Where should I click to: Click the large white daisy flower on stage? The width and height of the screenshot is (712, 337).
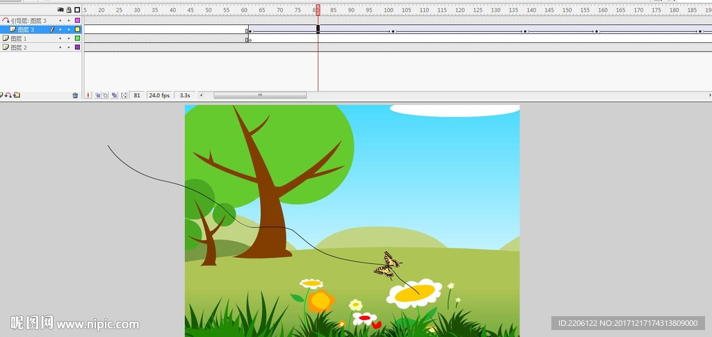point(414,293)
